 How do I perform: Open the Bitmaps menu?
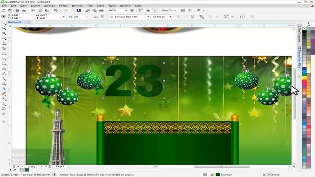point(77,5)
